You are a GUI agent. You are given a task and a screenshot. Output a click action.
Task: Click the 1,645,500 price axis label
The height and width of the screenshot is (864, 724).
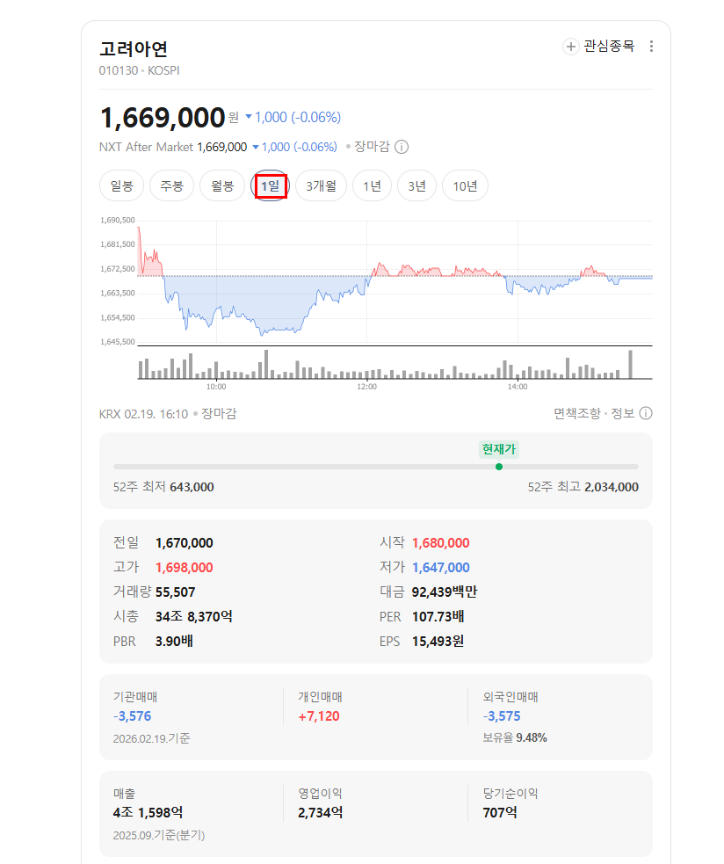click(118, 342)
